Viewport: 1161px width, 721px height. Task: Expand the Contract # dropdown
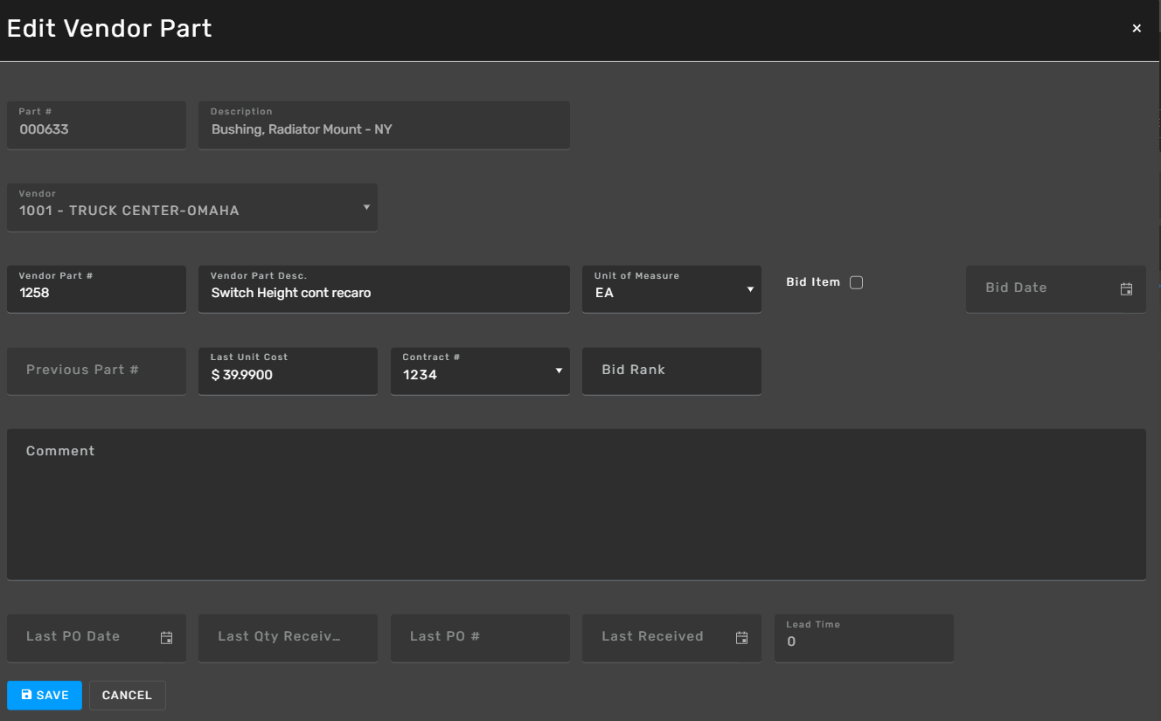(480, 371)
